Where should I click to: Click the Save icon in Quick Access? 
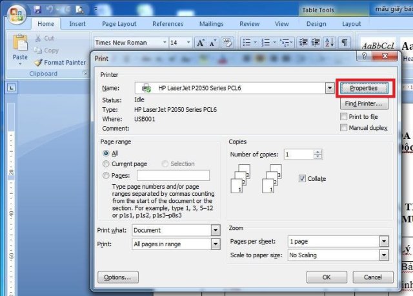37,10
